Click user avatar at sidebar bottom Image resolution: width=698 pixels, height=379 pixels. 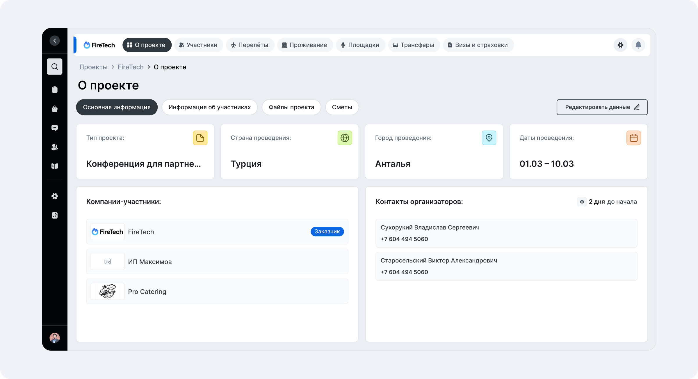[55, 338]
